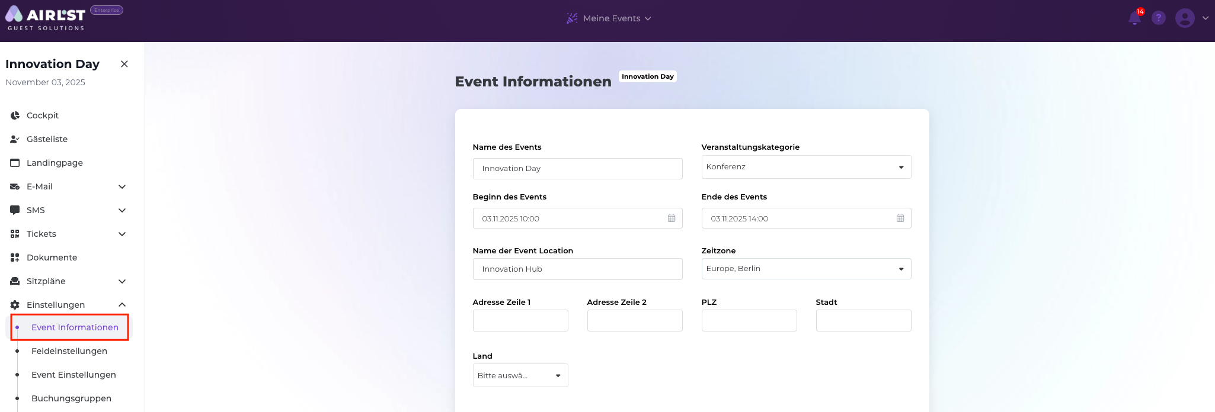Screen dimensions: 1215x412
Task: Open the Zeitzone dropdown
Action: [806, 269]
